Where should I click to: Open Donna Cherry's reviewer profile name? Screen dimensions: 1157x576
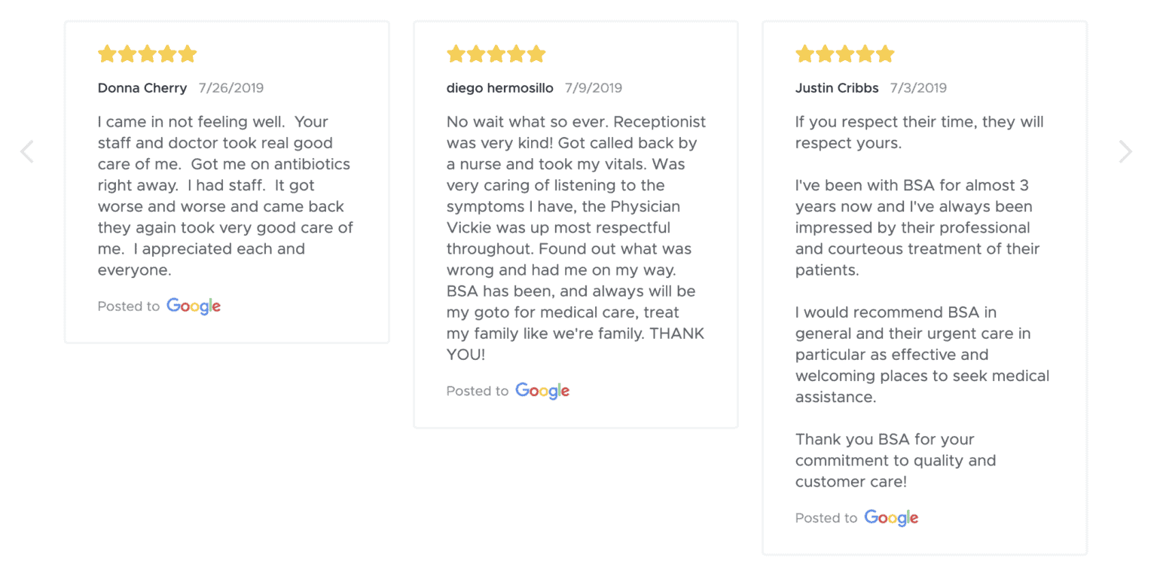(x=142, y=87)
